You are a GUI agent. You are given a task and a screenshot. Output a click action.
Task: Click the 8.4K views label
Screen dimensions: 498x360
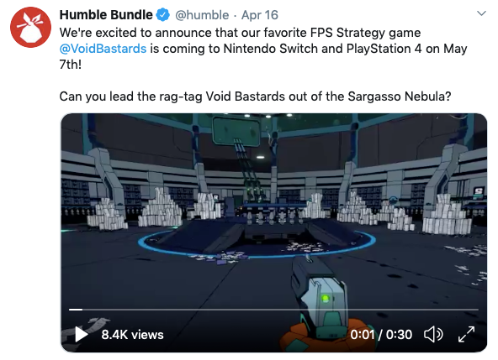(x=132, y=335)
